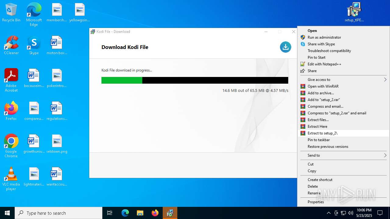The height and width of the screenshot is (219, 390).
Task: Select the motorxbox... Word document
Action: 57,46
